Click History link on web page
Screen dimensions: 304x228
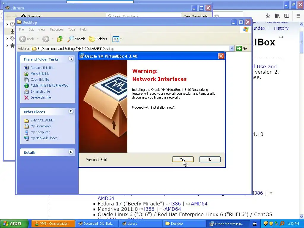pyautogui.click(x=281, y=28)
